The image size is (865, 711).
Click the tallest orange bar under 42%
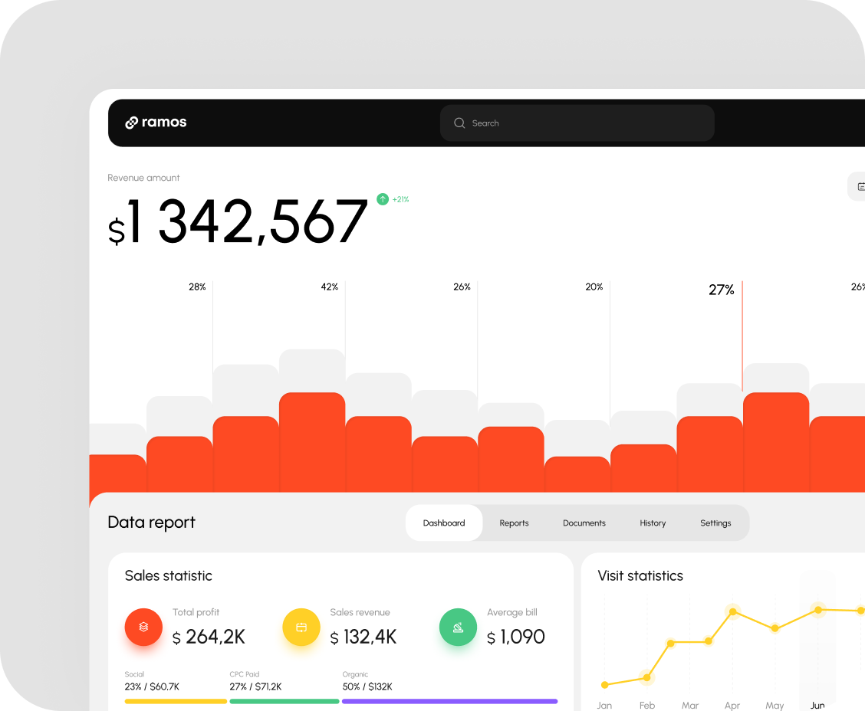[x=312, y=441]
